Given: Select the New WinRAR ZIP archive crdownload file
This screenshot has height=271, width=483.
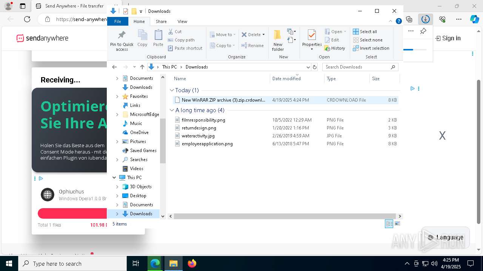Looking at the screenshot, I should [285, 100].
